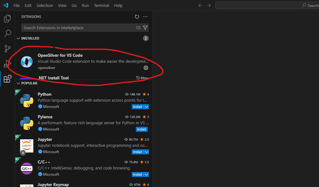Open Install dropdown arrow for Jupyter
The image size is (319, 187).
[146, 152]
